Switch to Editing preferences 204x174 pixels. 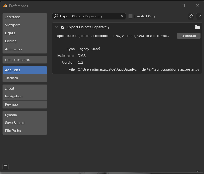pos(25,41)
